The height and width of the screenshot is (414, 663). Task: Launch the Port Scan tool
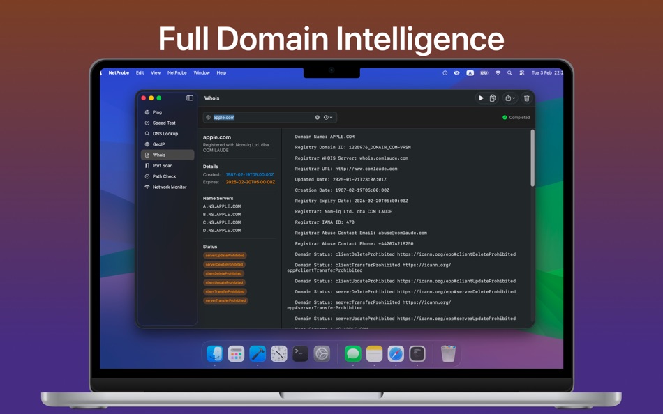(162, 165)
